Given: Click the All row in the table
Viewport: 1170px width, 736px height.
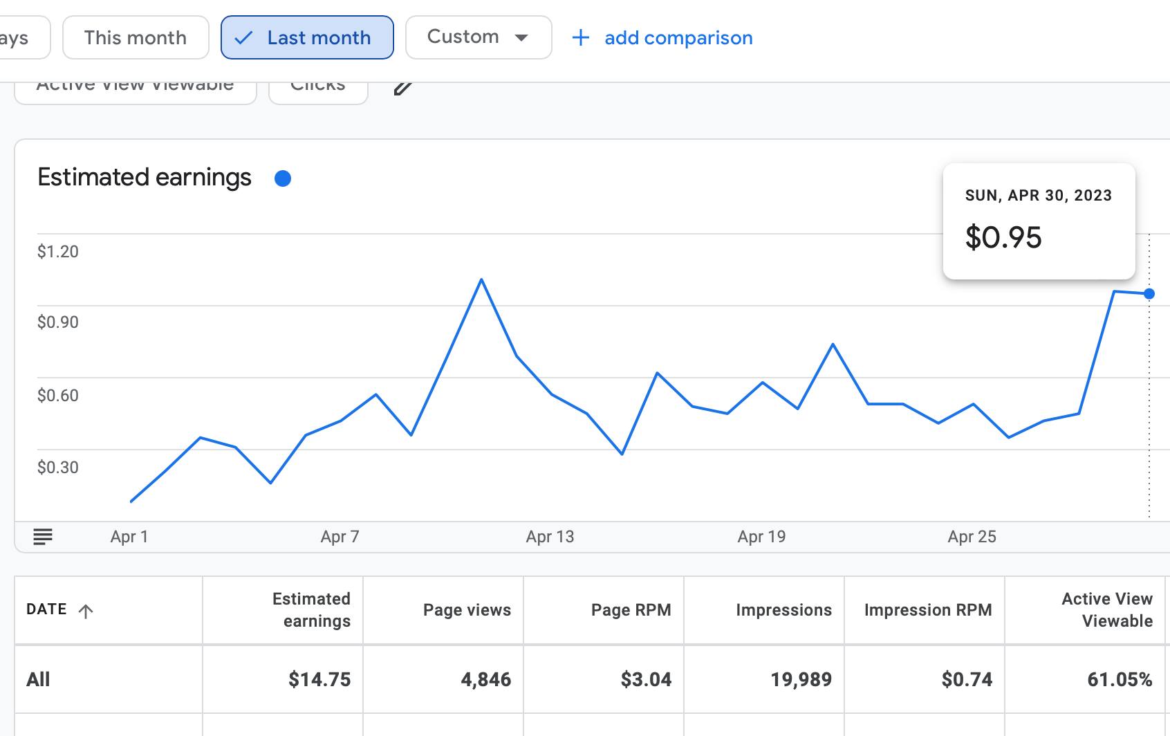Looking at the screenshot, I should (x=38, y=679).
